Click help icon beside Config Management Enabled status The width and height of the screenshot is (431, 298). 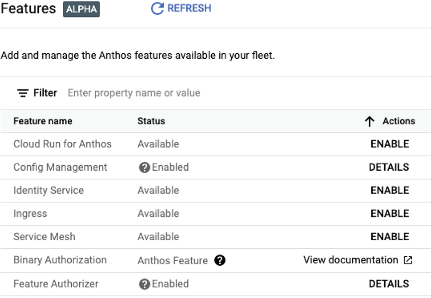coord(144,167)
